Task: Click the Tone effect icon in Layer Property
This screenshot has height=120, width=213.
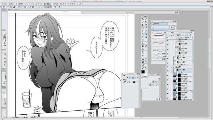Action: (130, 78)
